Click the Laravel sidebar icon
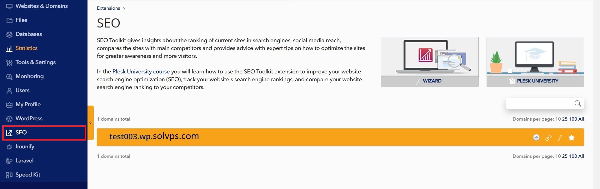Image resolution: width=600 pixels, height=189 pixels. click(9, 161)
